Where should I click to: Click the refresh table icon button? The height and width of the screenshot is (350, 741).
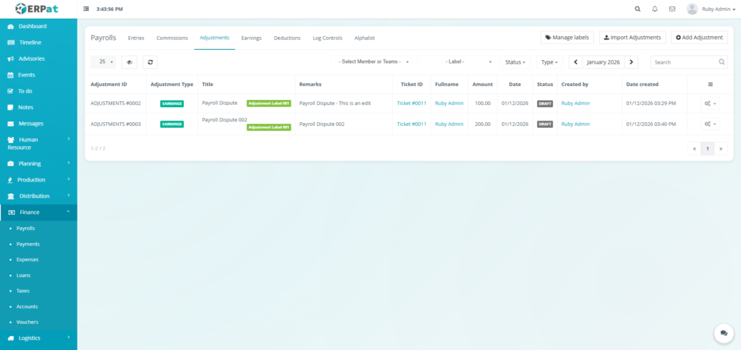tap(150, 62)
